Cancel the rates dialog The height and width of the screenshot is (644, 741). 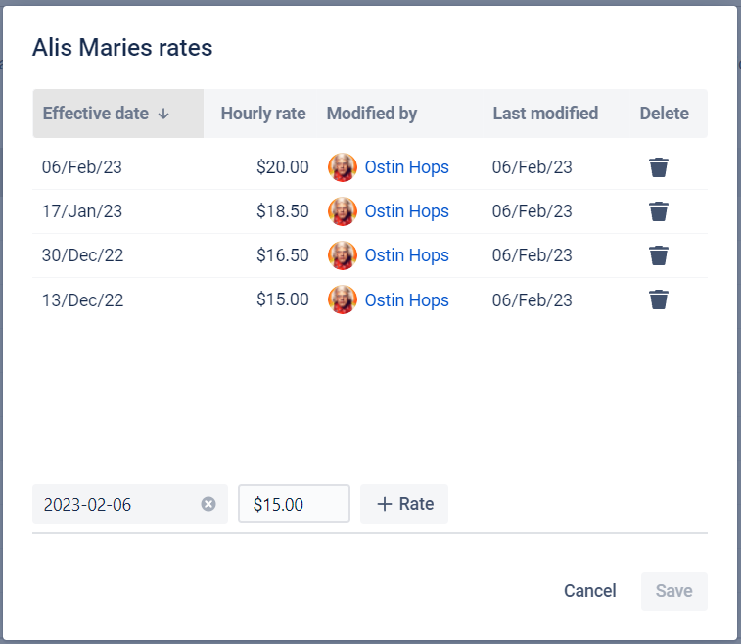pos(590,590)
